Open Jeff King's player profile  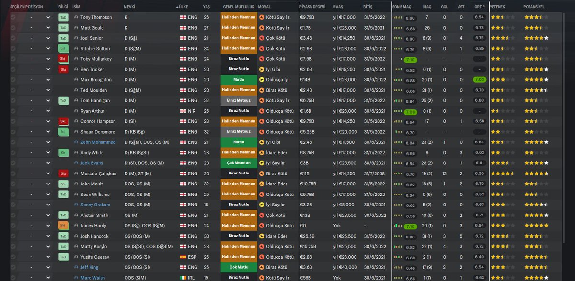[x=89, y=267]
